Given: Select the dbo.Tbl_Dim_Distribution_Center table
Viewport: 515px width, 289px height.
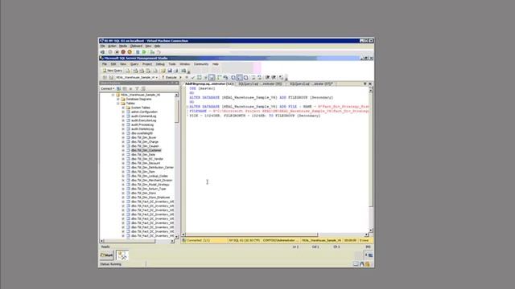Looking at the screenshot, I should click(152, 168).
